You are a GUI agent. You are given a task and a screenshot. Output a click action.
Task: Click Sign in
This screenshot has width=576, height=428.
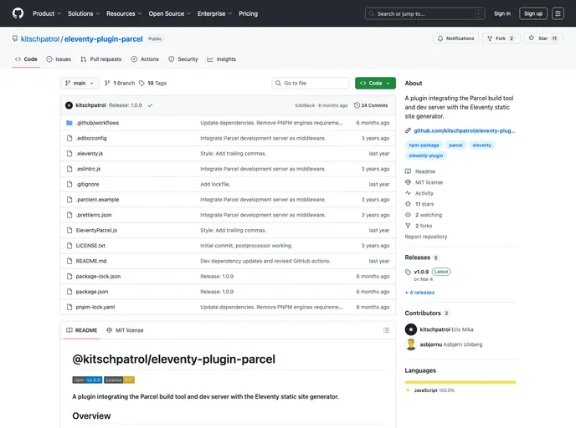point(501,13)
